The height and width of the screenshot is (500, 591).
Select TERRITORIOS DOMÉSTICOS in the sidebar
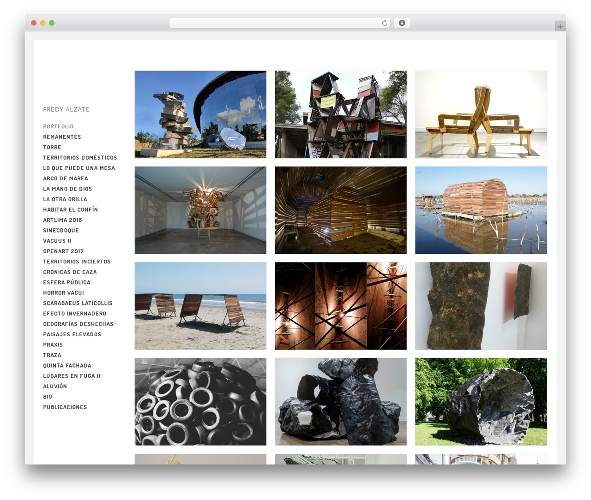(x=80, y=158)
